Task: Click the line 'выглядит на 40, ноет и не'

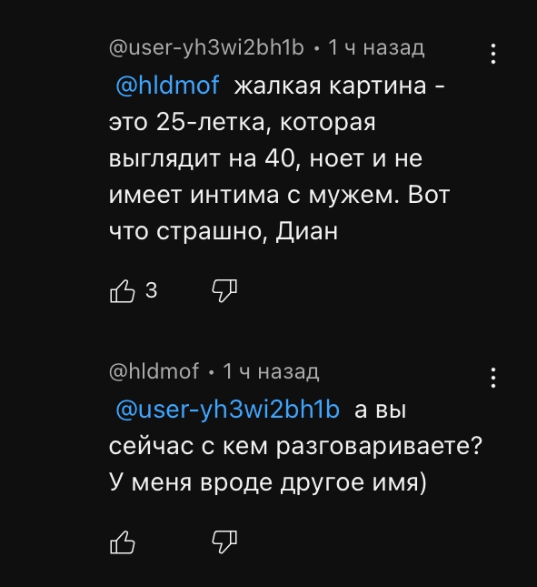Action: click(265, 158)
